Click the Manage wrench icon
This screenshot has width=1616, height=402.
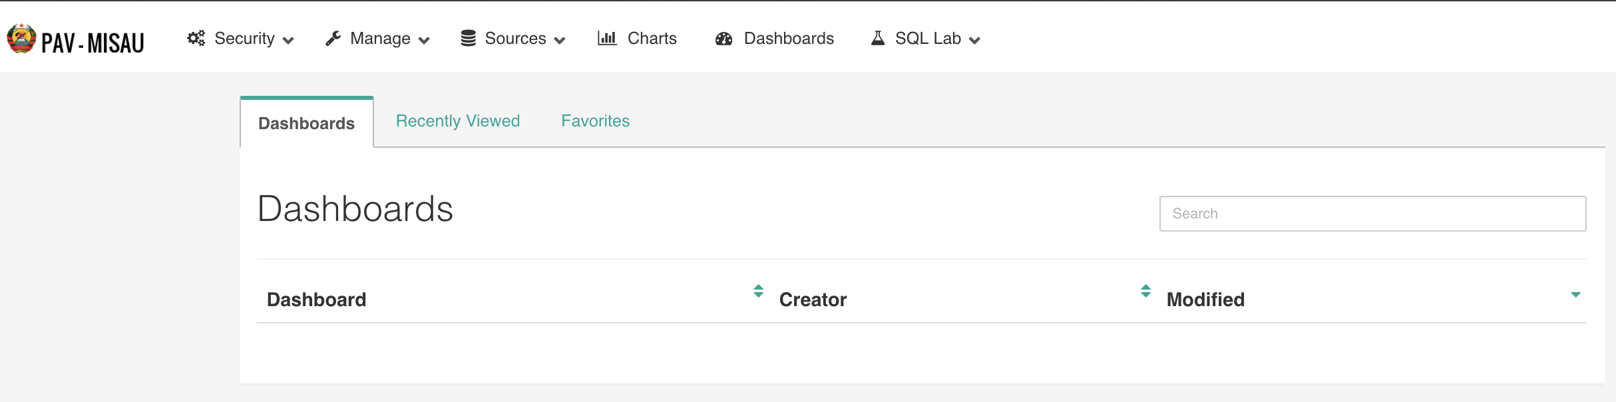pos(333,39)
